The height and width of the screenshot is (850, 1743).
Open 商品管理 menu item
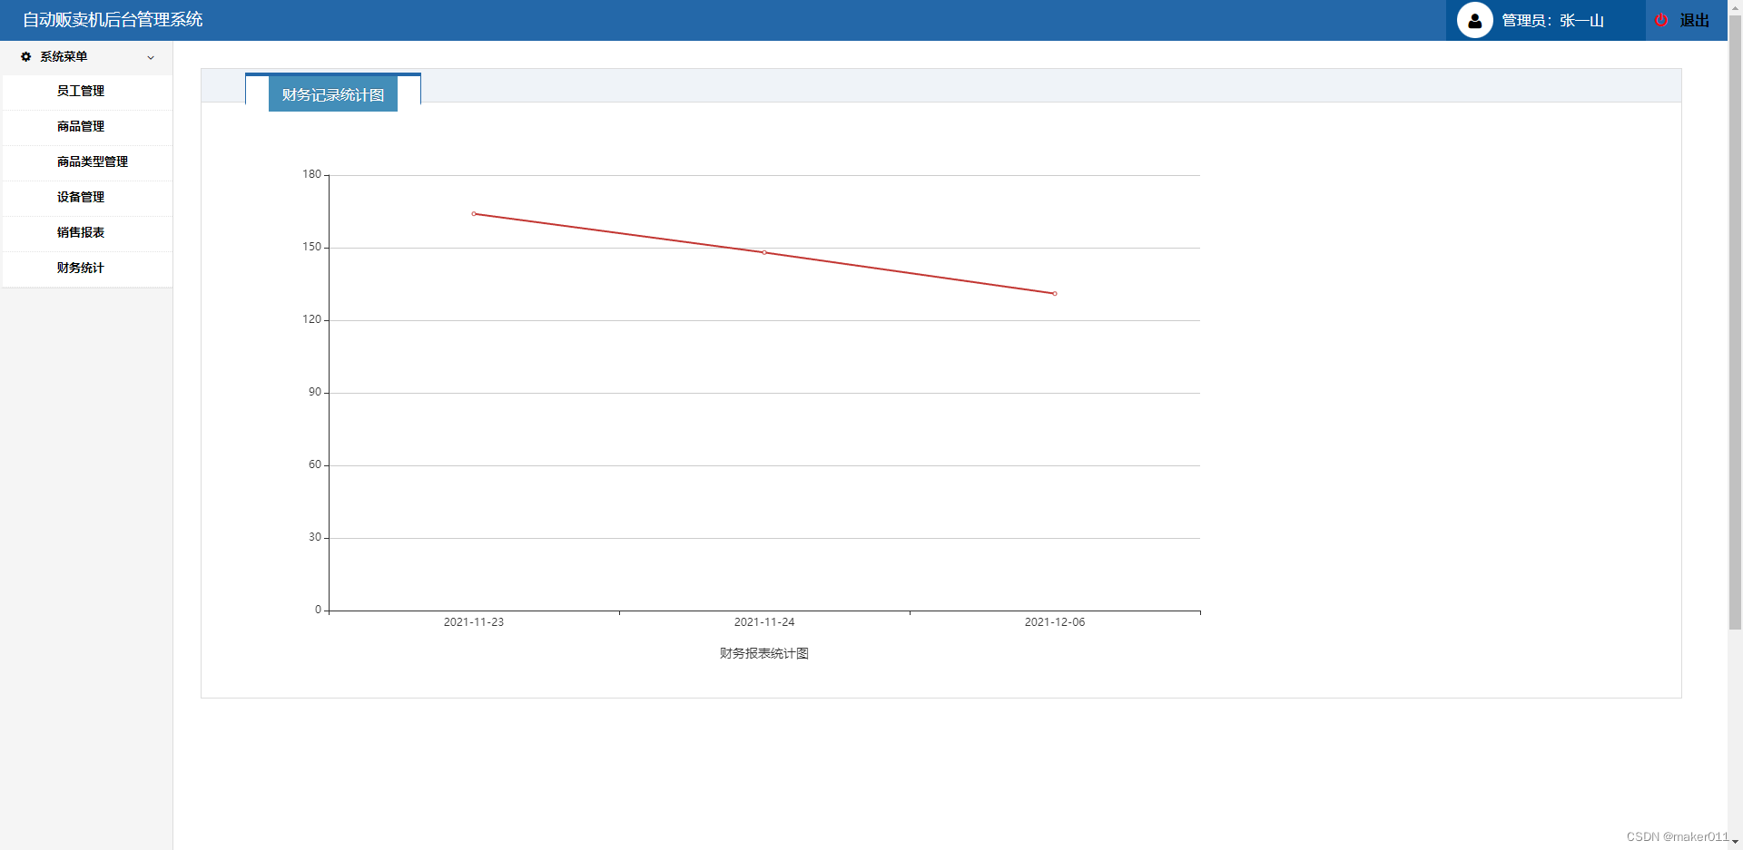click(87, 126)
